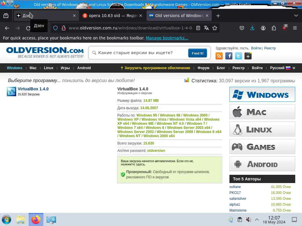Select Windows in the site nav bar
Viewport: 302px width, 226px height.
click(14, 68)
